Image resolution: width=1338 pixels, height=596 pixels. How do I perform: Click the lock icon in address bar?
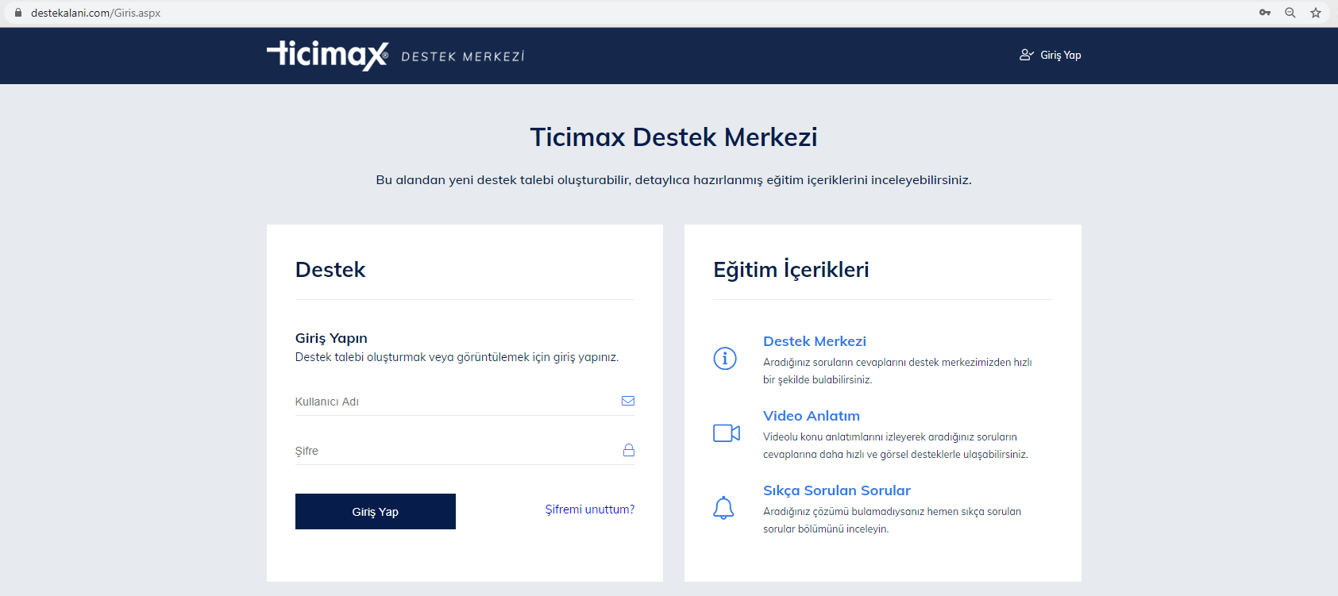pos(18,13)
